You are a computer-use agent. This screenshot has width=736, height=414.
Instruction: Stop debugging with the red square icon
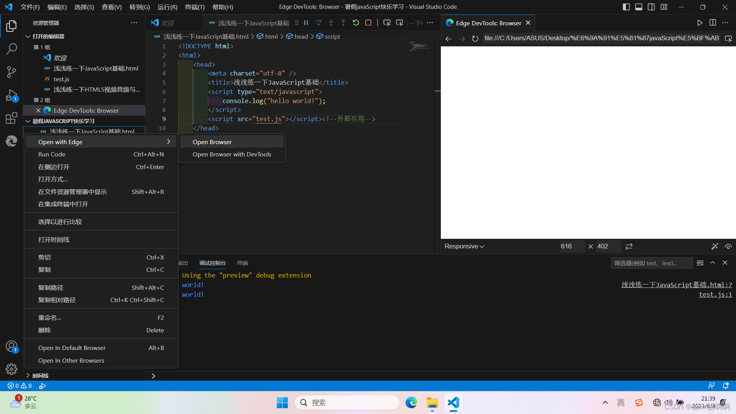point(368,23)
